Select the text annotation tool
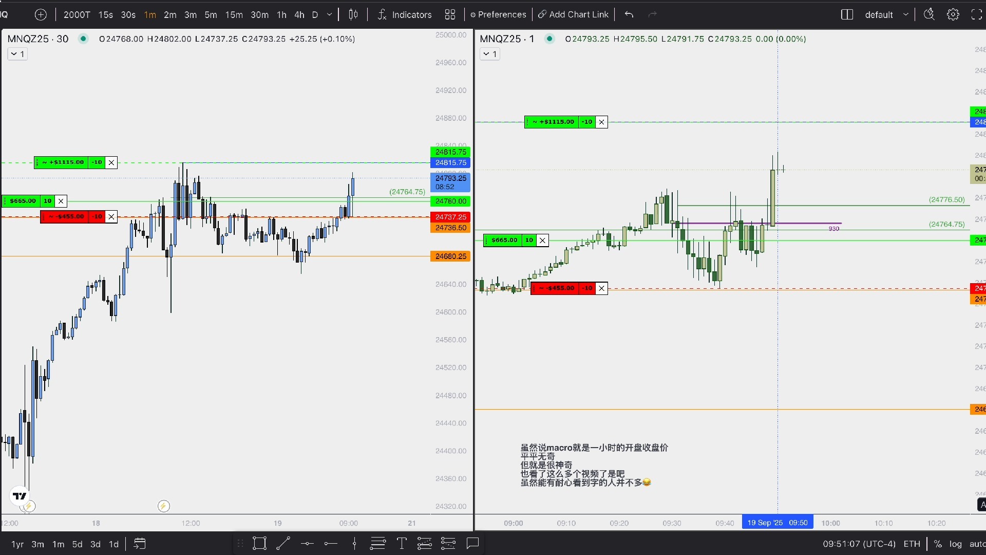The image size is (986, 555). (402, 544)
